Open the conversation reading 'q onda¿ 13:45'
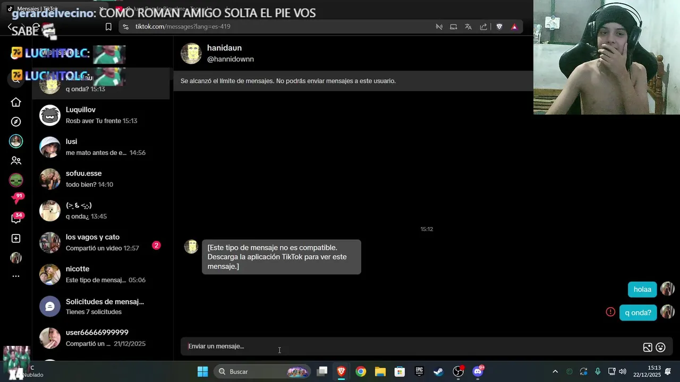680x382 pixels. coord(101,211)
